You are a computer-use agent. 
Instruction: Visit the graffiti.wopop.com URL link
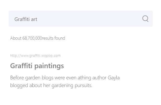pos(35,56)
